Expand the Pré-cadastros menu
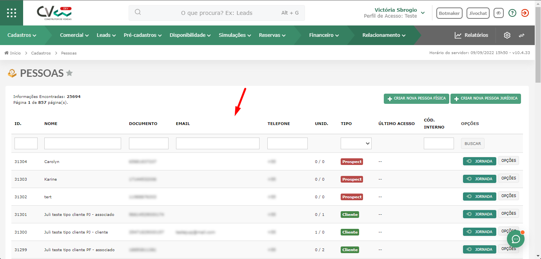Viewport: 541px width, 259px height. [x=143, y=35]
